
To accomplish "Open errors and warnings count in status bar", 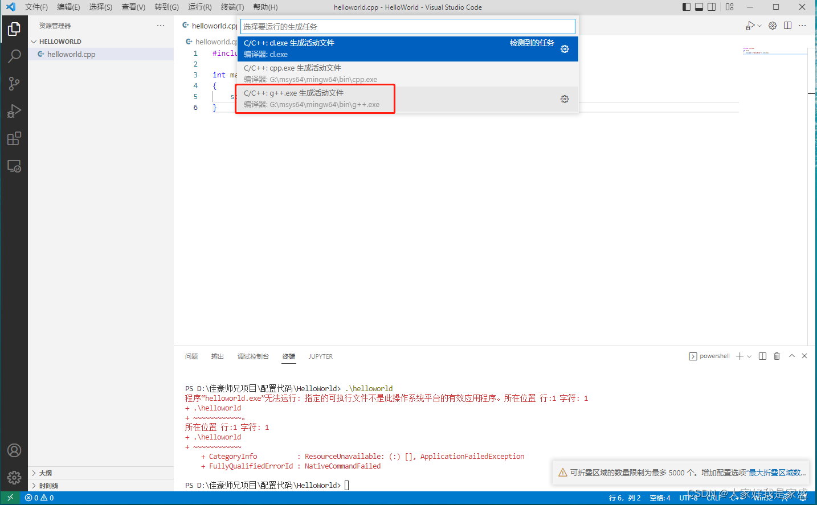I will coord(39,498).
